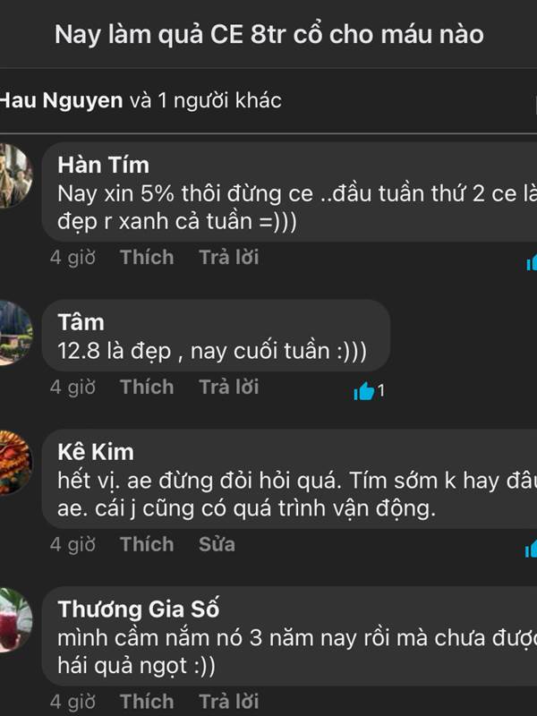Screen dimensions: 537x716
Task: Open Kê Kim's avatar image
Action: coord(15,463)
